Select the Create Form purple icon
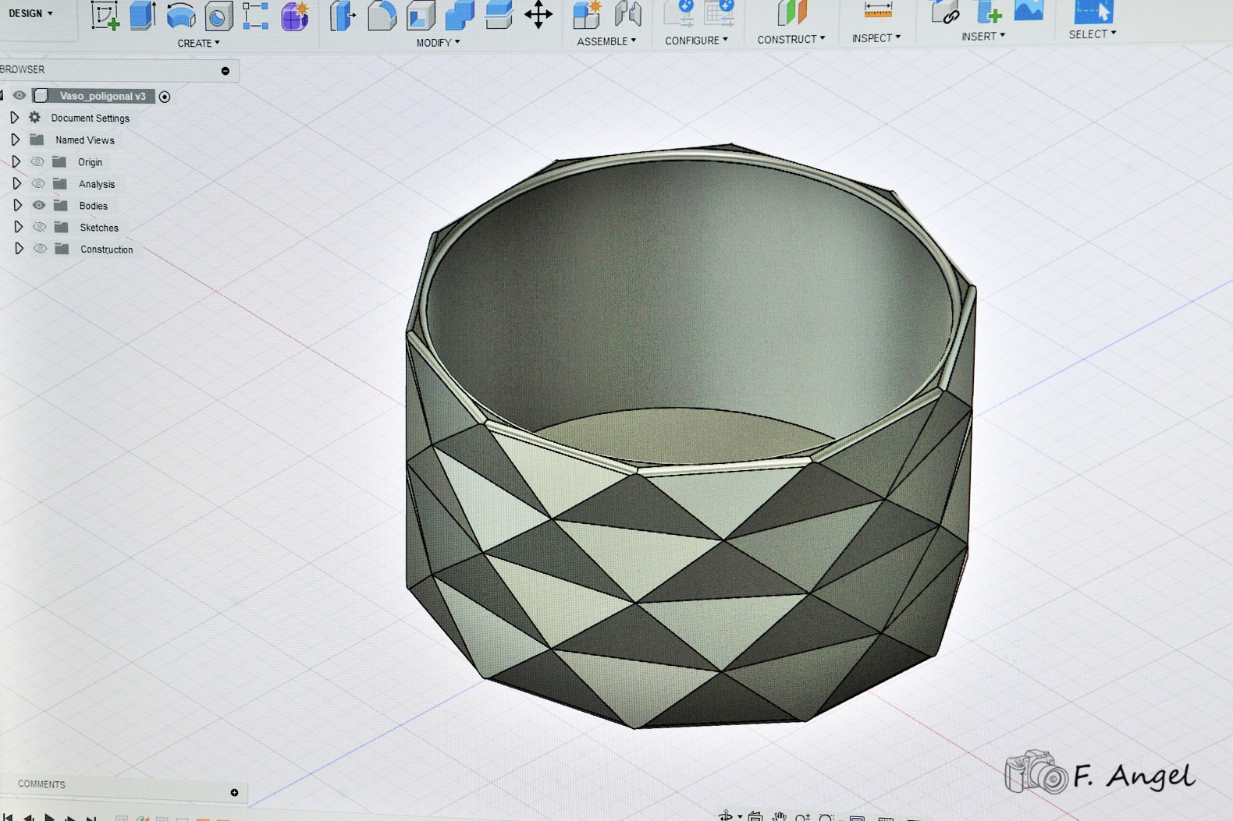The image size is (1233, 821). point(294,15)
